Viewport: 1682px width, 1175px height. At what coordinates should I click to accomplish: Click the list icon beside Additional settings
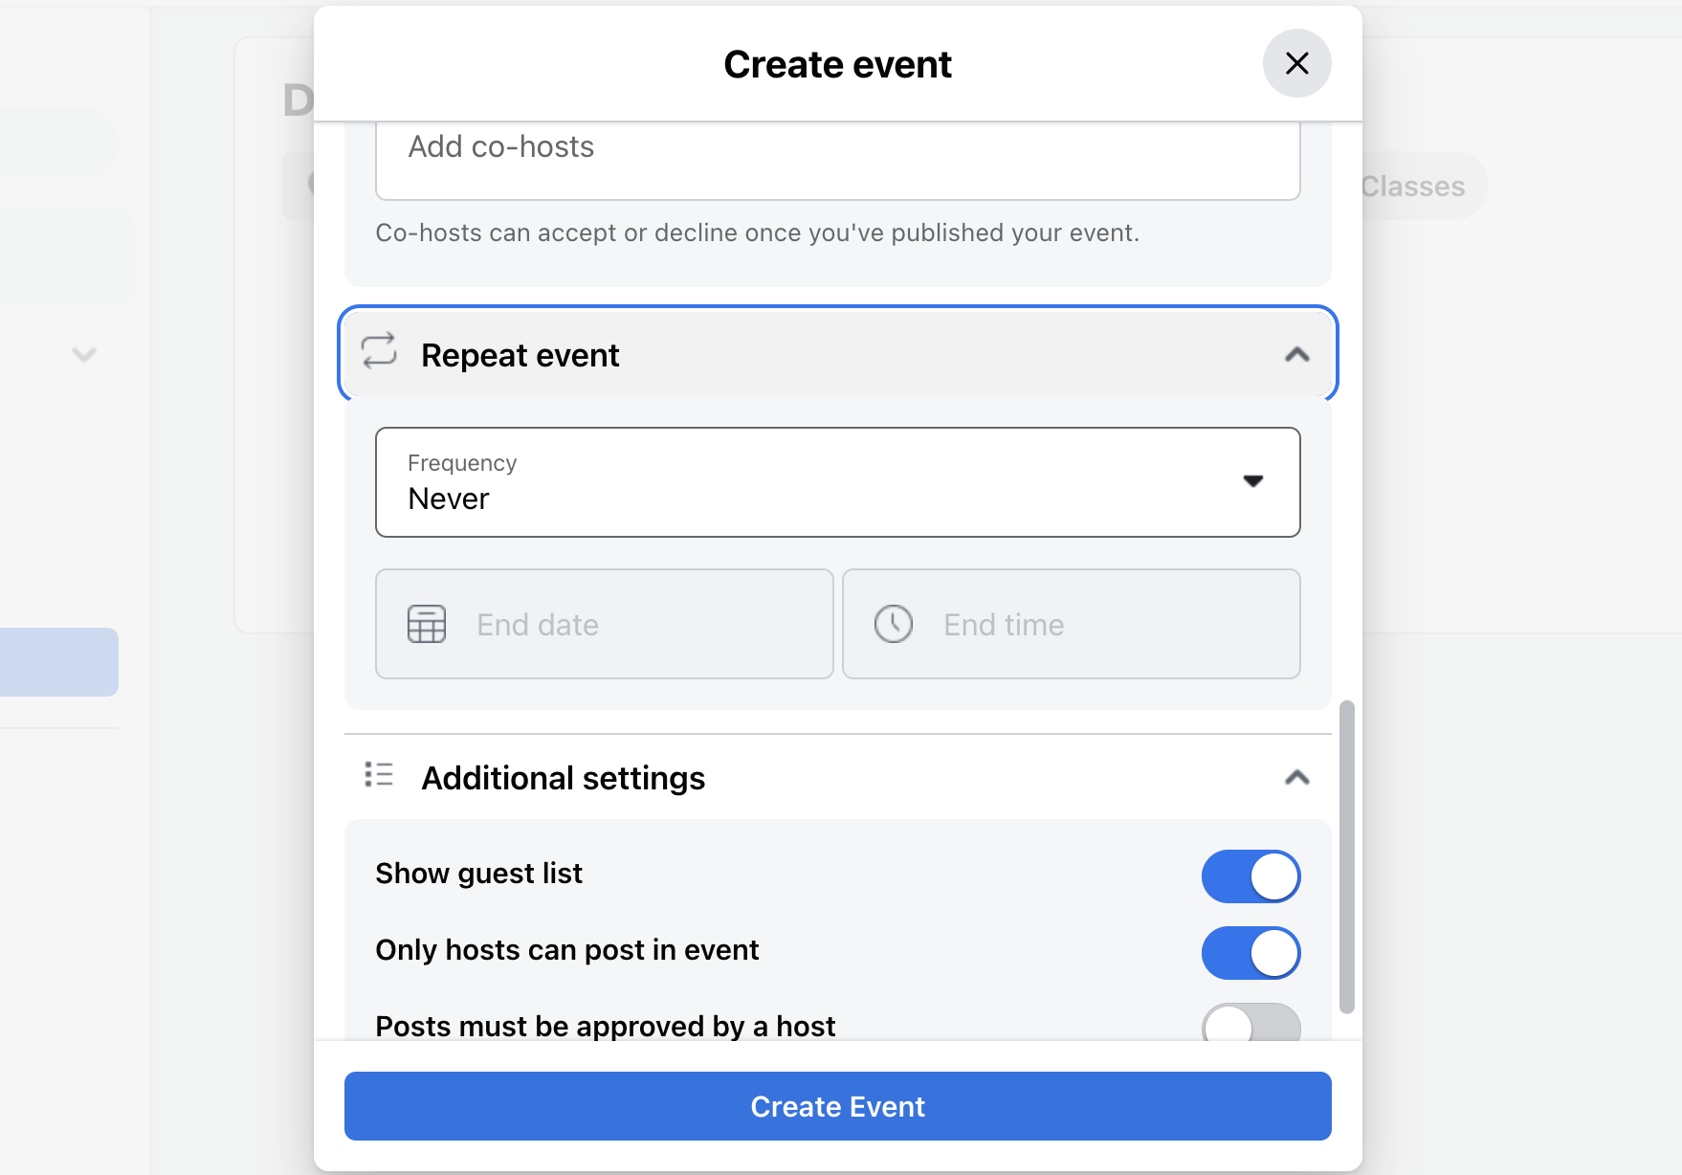pos(379,776)
